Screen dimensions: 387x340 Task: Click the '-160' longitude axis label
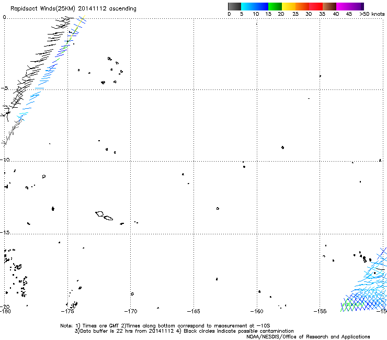[x=257, y=311]
